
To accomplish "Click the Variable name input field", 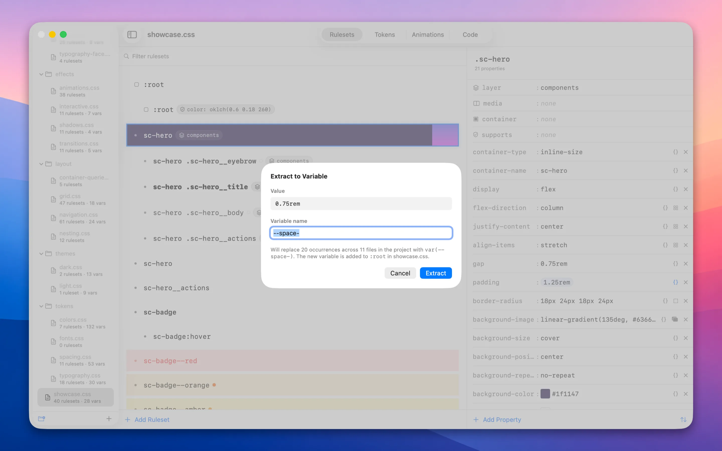I will pyautogui.click(x=361, y=233).
